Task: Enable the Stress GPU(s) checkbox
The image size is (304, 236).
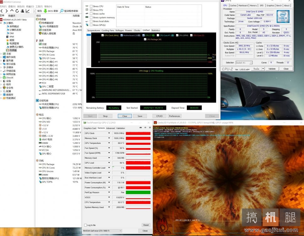Action: point(91,25)
